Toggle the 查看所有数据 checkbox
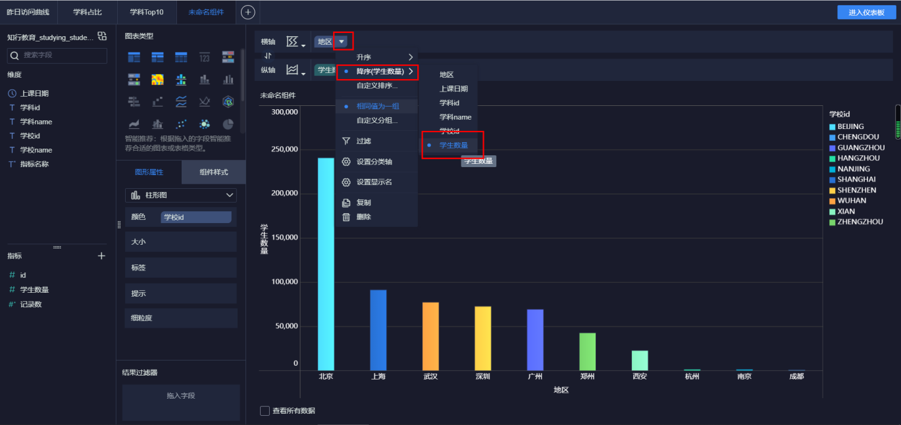 265,411
